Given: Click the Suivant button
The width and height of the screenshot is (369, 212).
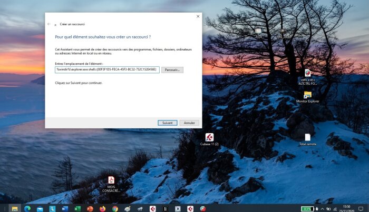Looking at the screenshot, I should point(167,123).
